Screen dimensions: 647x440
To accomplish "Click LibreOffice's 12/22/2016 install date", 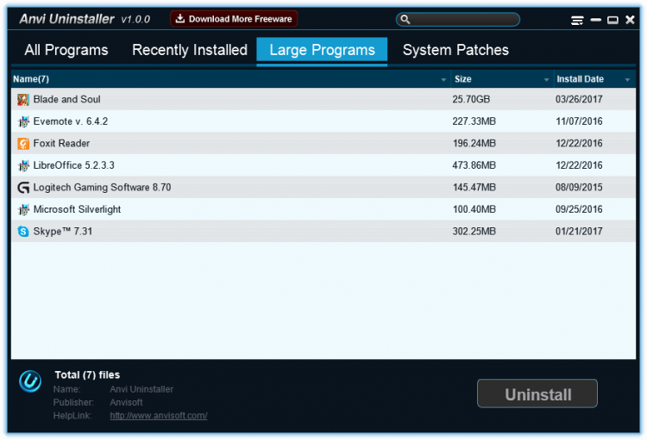I will click(579, 165).
